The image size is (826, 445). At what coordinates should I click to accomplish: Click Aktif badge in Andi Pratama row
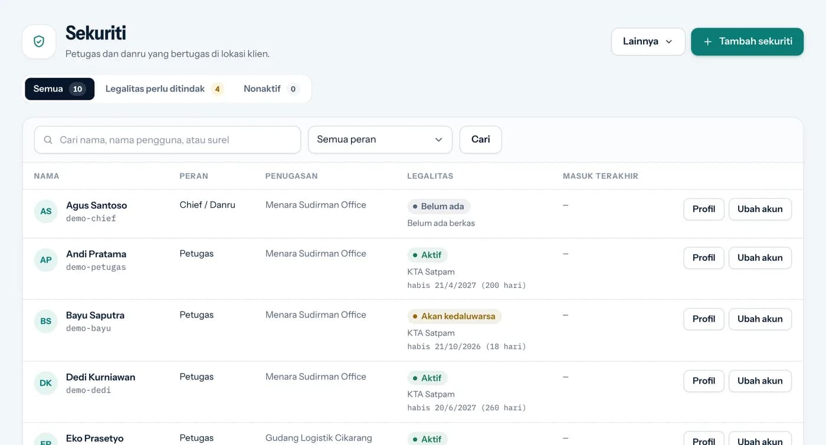(427, 255)
